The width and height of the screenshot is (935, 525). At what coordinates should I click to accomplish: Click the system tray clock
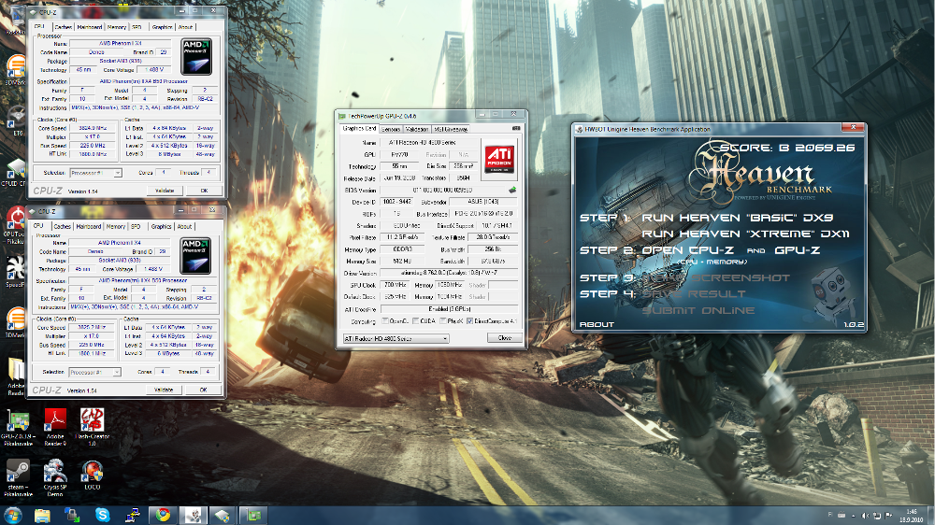pos(911,516)
